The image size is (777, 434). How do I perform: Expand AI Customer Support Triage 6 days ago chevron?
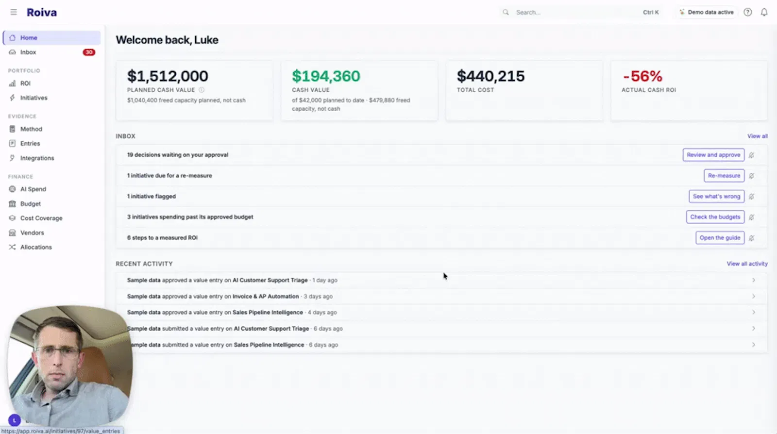tap(753, 329)
